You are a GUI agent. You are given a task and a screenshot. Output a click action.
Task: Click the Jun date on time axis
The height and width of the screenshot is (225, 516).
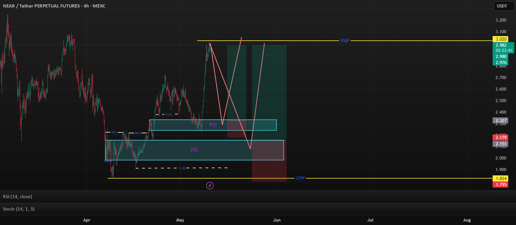pyautogui.click(x=276, y=220)
